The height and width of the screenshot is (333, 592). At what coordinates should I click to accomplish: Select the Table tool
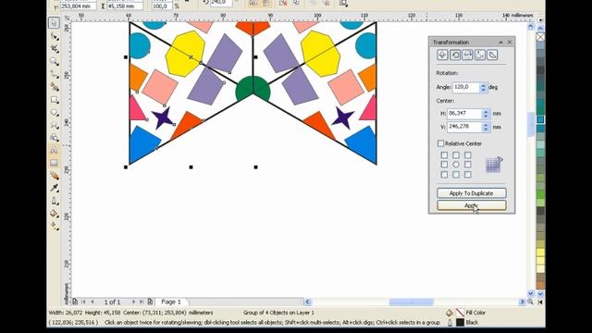[x=54, y=163]
